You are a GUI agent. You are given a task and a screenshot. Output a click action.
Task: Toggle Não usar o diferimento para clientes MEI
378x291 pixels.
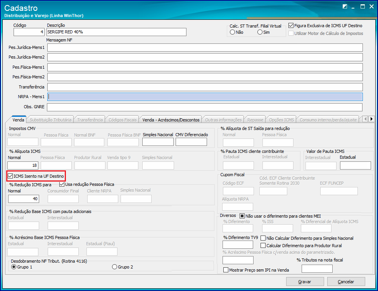point(242,216)
